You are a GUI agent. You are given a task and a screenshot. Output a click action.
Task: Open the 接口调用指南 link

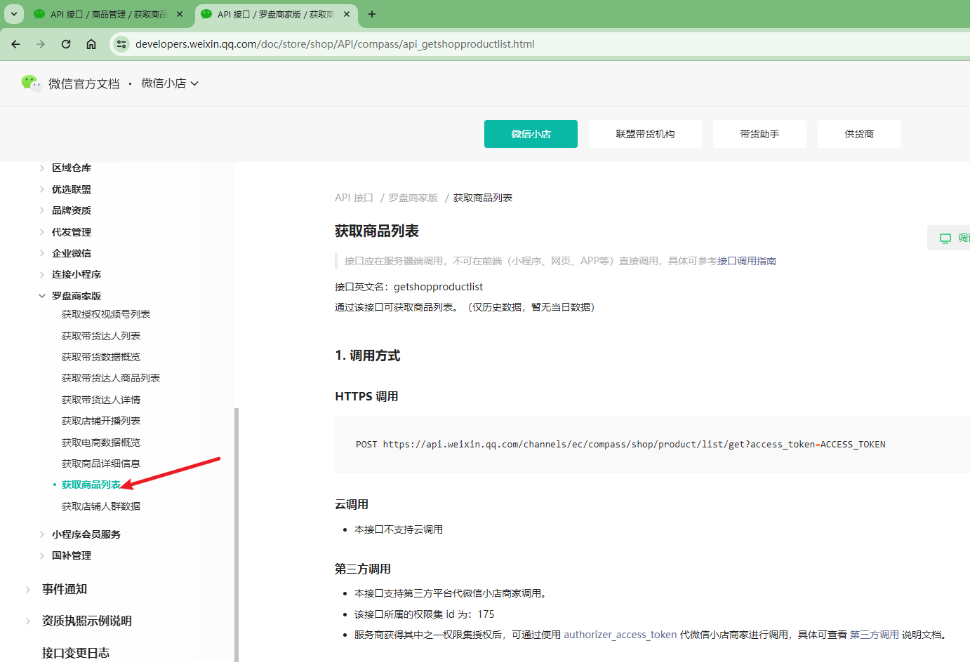point(747,261)
